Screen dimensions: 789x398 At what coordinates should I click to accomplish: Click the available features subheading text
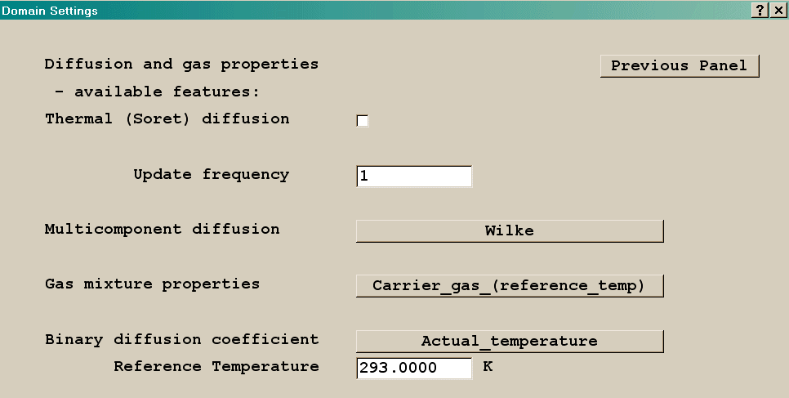click(x=157, y=92)
